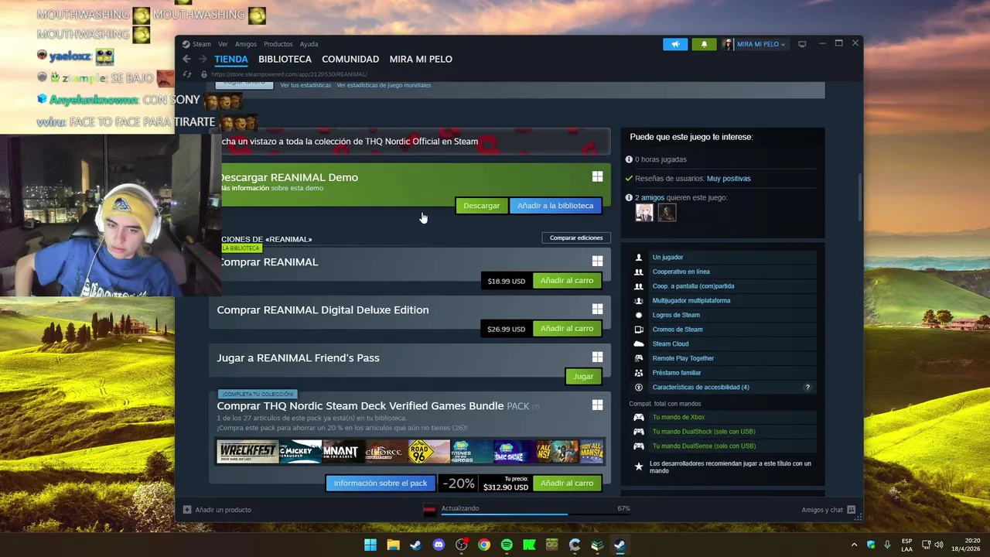The image size is (990, 557).
Task: Click the accessibility help question mark
Action: 807,388
